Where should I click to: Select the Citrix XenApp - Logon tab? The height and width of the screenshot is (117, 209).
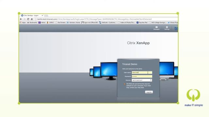click(32, 16)
